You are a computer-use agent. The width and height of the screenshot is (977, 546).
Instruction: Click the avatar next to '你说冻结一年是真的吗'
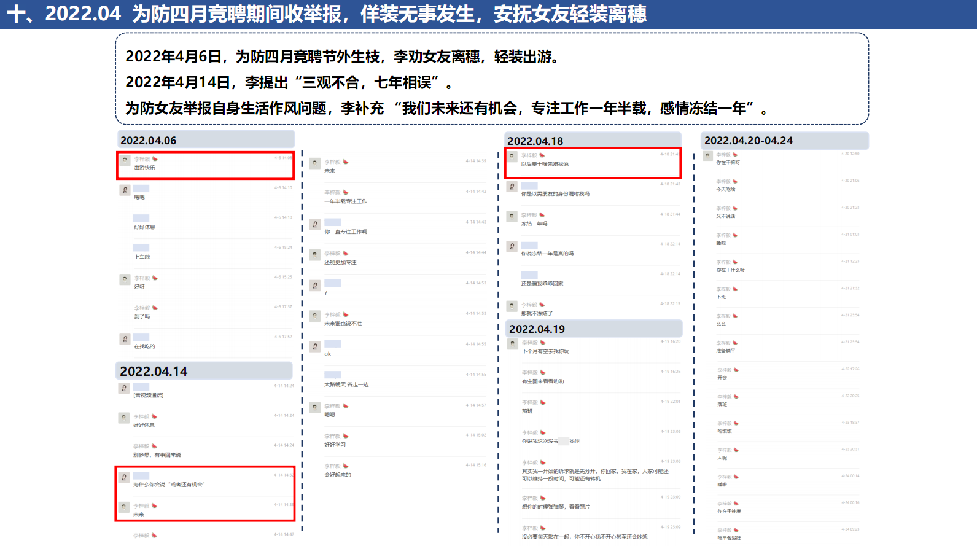click(512, 246)
